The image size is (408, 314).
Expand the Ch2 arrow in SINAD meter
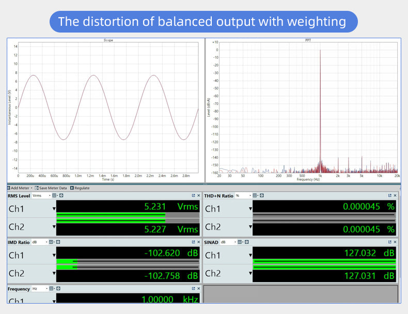pyautogui.click(x=250, y=273)
